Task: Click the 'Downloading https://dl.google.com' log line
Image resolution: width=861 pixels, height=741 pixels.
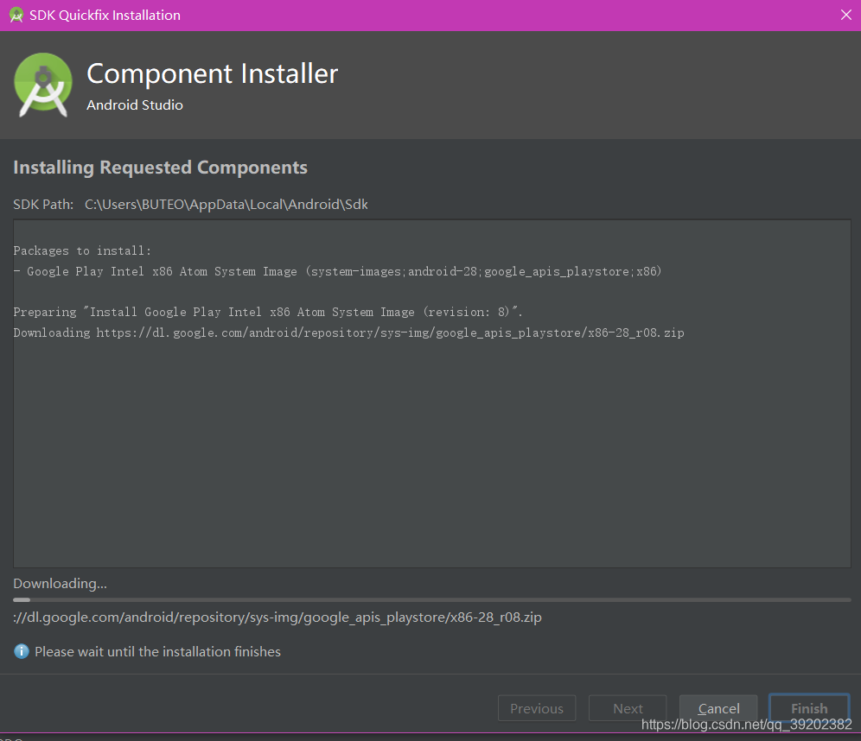Action: click(348, 332)
